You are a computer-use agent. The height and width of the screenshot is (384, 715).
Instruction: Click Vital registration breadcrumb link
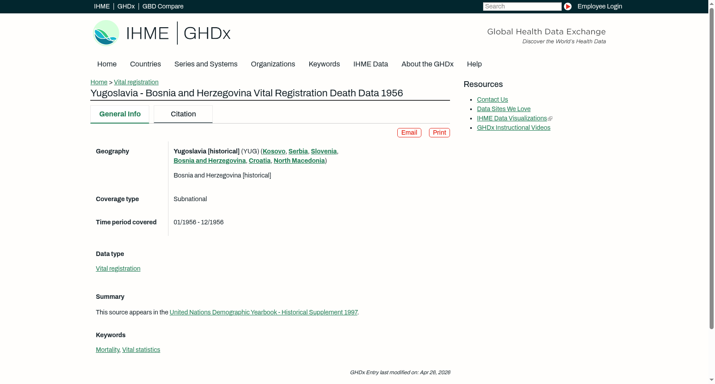[x=136, y=82]
